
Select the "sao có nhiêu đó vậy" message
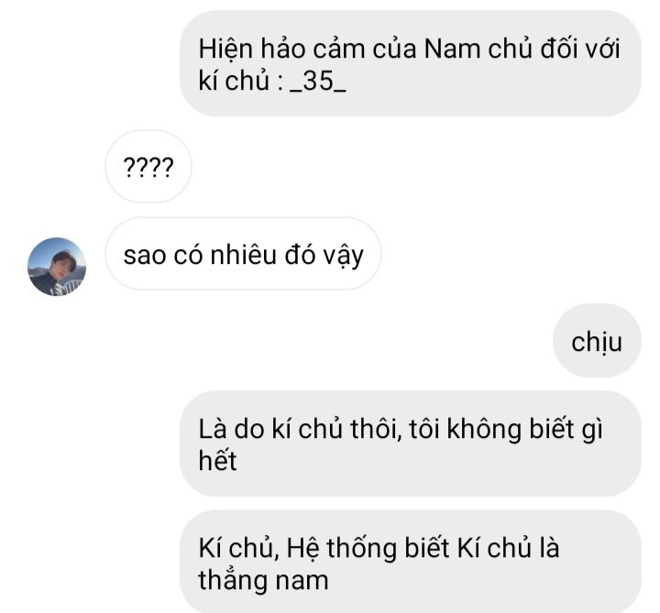[243, 254]
